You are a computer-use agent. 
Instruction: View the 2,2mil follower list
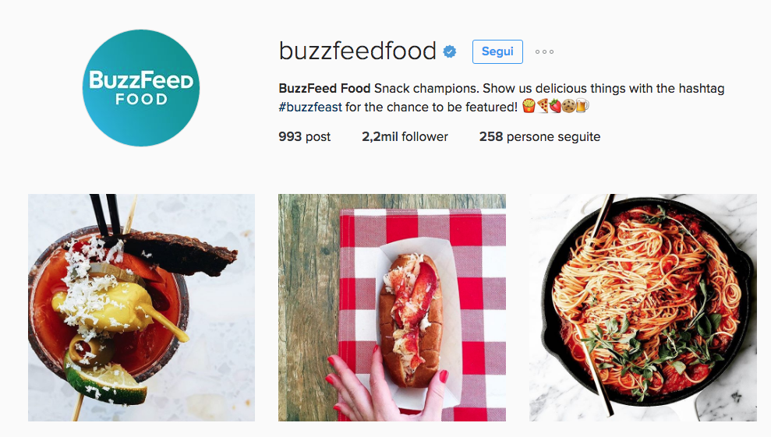(405, 136)
